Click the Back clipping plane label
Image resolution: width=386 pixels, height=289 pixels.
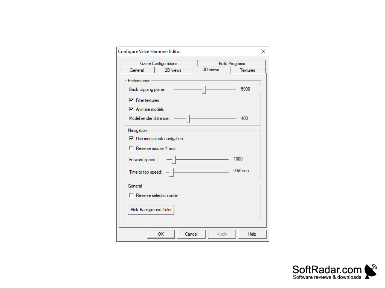click(147, 89)
